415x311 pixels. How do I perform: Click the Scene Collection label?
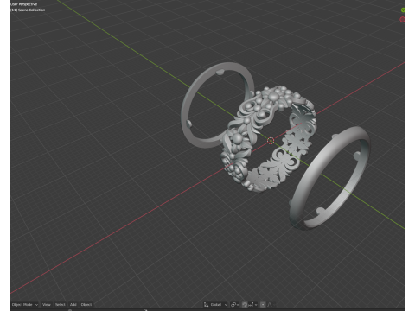[x=28, y=10]
